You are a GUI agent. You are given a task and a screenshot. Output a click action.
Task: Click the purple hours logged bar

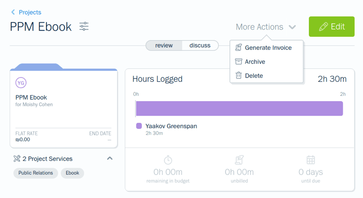[239, 108]
